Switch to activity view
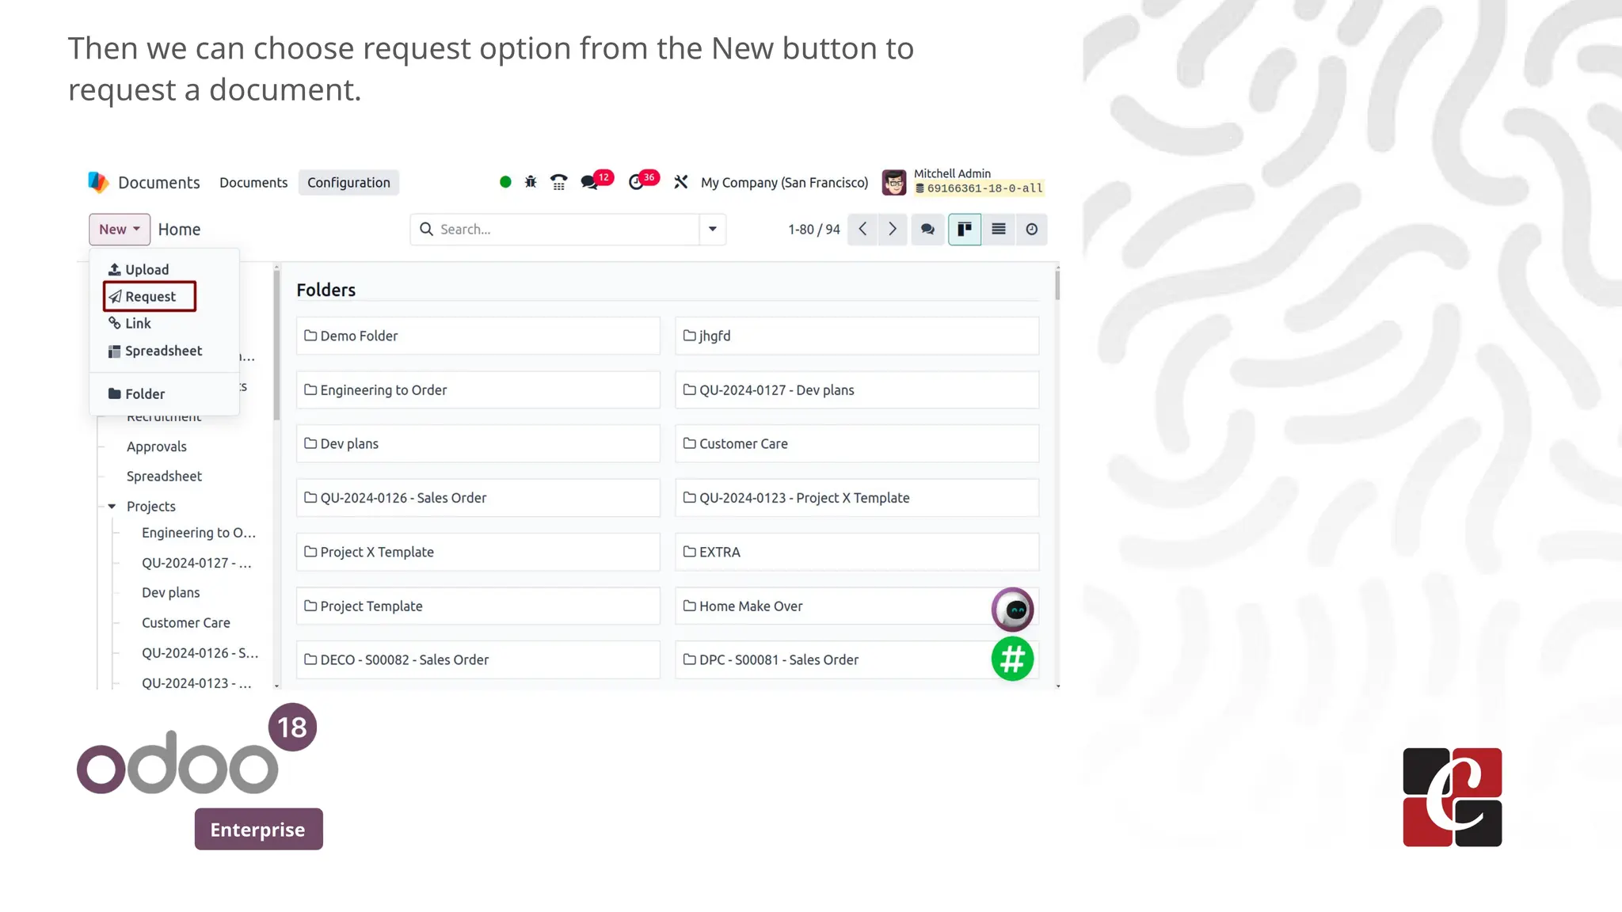This screenshot has height=912, width=1622. tap(1032, 230)
